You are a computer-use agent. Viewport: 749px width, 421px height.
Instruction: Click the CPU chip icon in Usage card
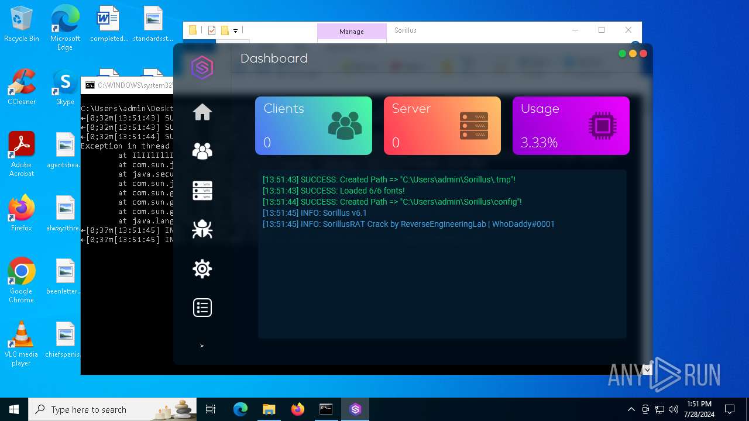(x=603, y=126)
